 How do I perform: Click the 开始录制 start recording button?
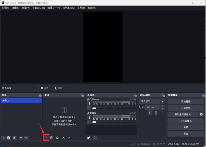[186, 108]
